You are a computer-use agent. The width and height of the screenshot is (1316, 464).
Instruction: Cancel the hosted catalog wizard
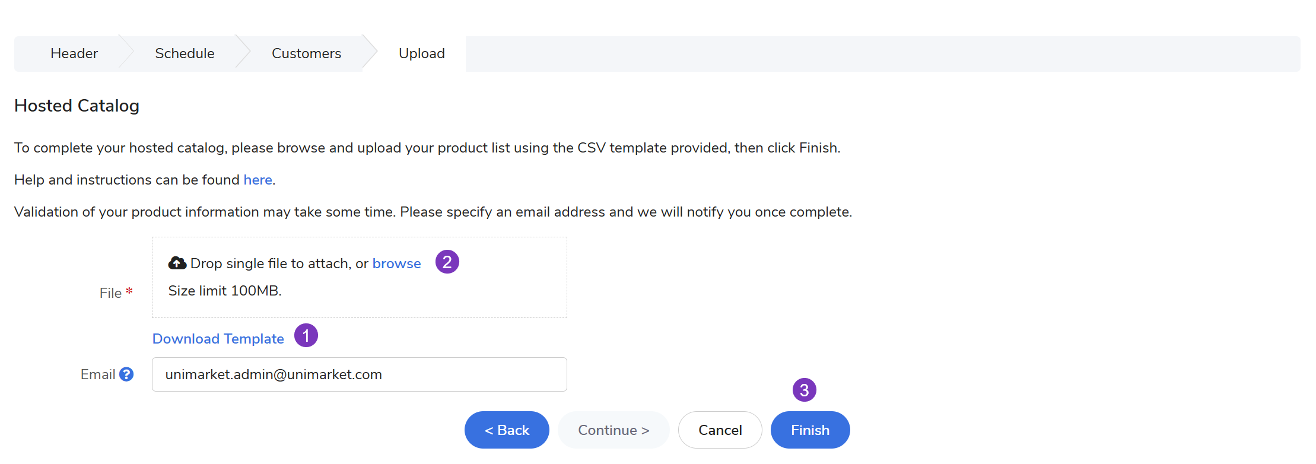click(x=720, y=430)
